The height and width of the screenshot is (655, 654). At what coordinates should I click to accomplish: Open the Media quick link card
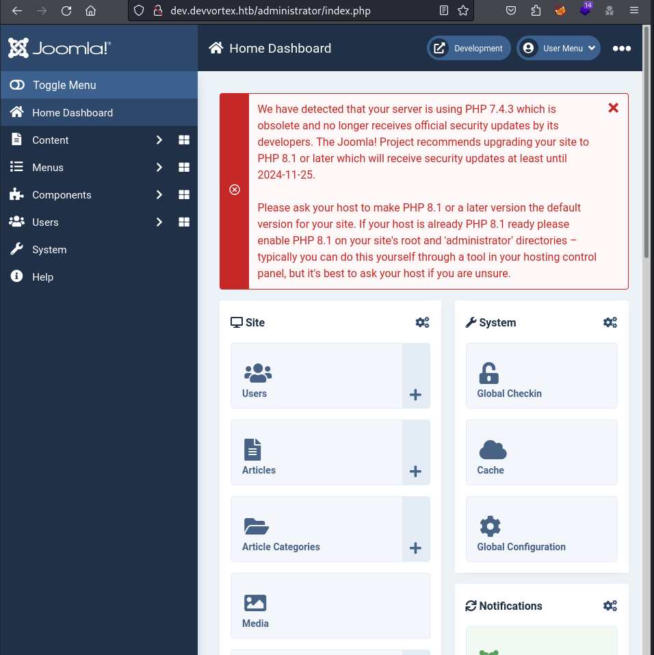pos(330,606)
